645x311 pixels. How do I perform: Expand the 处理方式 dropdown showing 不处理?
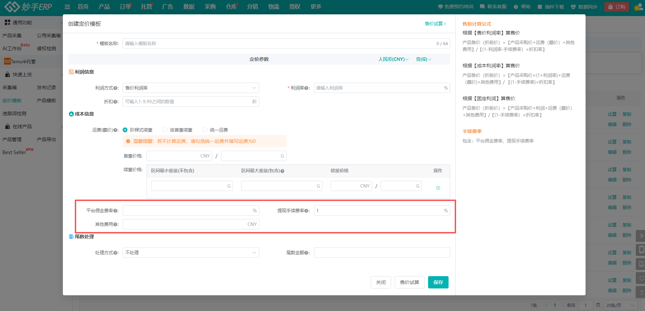pos(191,253)
